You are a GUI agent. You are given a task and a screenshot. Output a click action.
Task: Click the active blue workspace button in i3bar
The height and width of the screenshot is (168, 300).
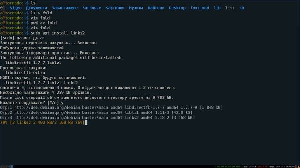[12, 167]
